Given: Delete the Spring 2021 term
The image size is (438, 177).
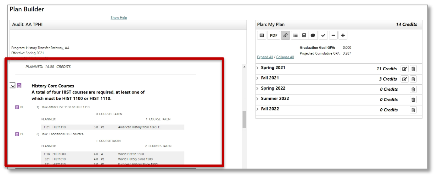Looking at the screenshot, I should pos(413,69).
